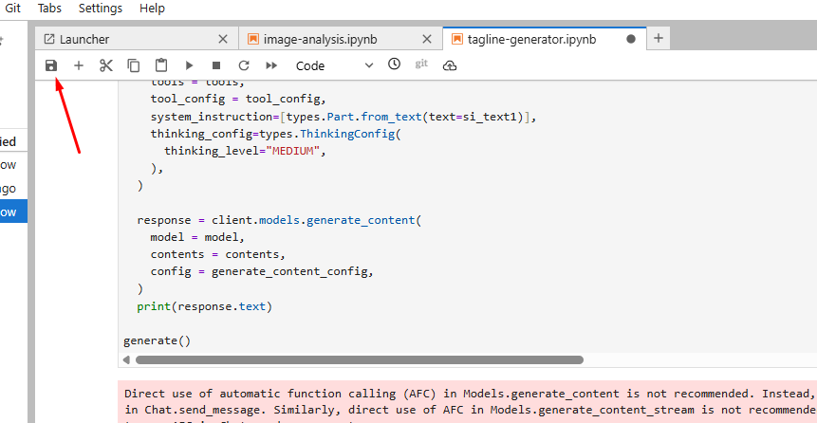Save the notebook with the floppy disk icon
The image size is (817, 423).
(51, 65)
